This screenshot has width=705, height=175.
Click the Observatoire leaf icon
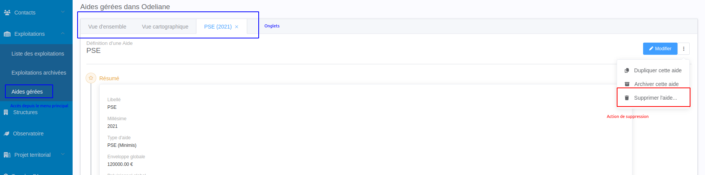point(6,134)
